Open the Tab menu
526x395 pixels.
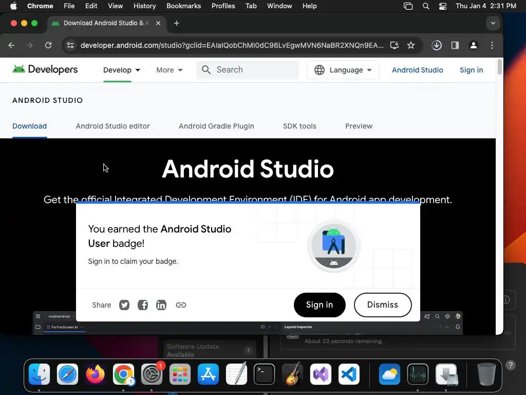[251, 6]
